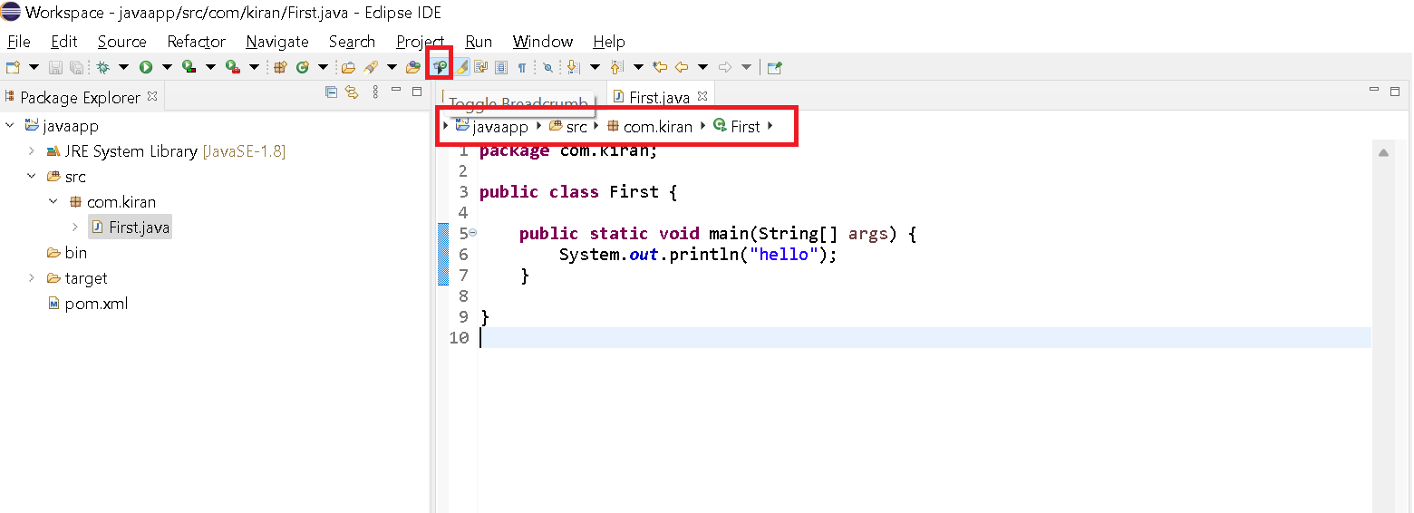The width and height of the screenshot is (1414, 513).
Task: Open the Refactor menu
Action: (196, 42)
